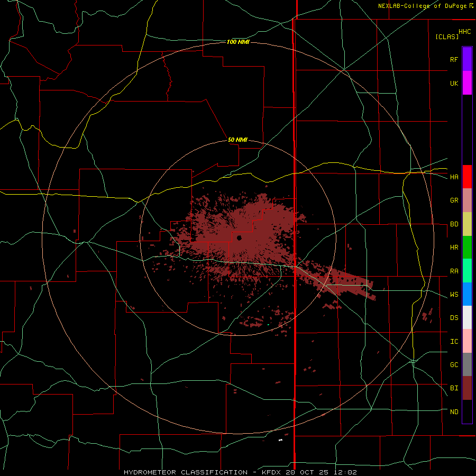Click the small white echo pixel near bottom
Screen dimensions: 476x476
tap(280, 440)
